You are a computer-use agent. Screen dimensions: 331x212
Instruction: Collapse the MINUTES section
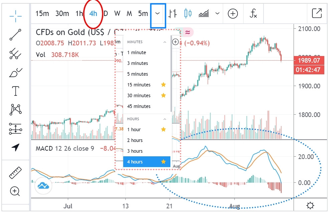point(164,42)
